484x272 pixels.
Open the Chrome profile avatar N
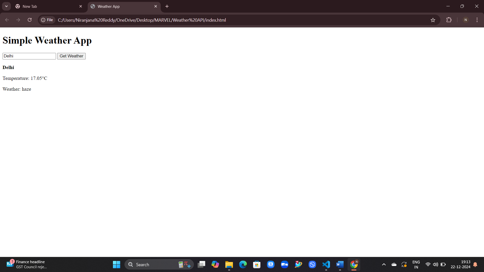coord(466,20)
